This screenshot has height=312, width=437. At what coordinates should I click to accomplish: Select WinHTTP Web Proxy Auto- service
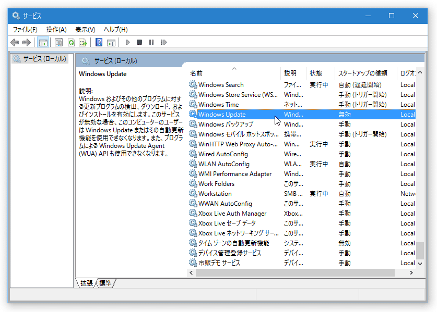pos(238,144)
